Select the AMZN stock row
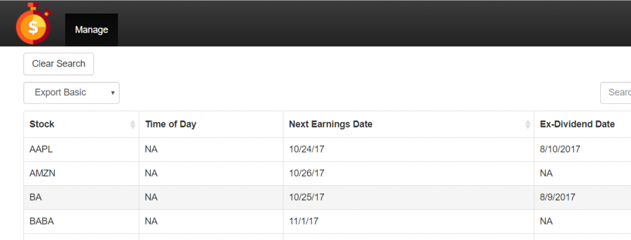631x240 pixels. [327, 174]
